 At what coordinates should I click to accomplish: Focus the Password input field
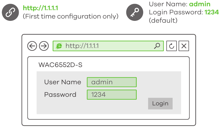(x=111, y=94)
